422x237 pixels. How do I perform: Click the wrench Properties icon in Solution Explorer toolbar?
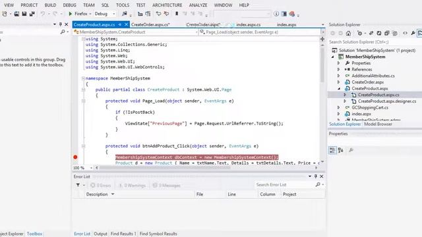point(413,33)
